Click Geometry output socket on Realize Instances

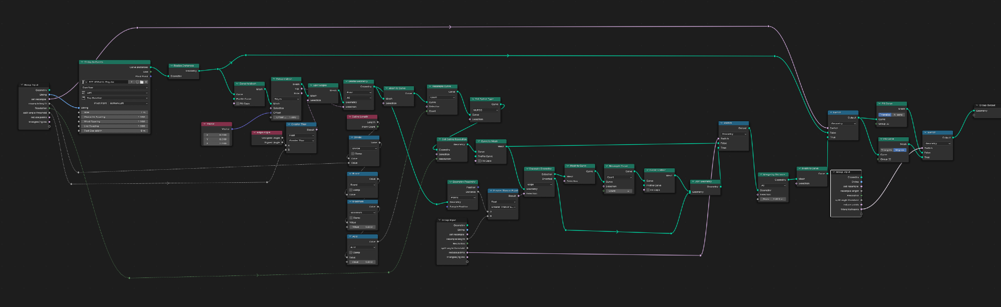point(199,71)
